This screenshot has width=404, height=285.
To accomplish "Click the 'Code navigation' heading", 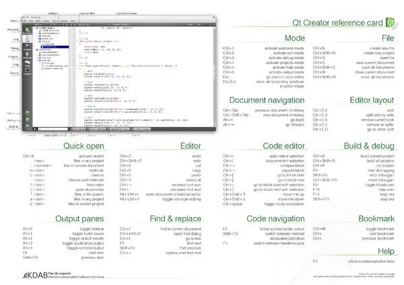I will (275, 218).
